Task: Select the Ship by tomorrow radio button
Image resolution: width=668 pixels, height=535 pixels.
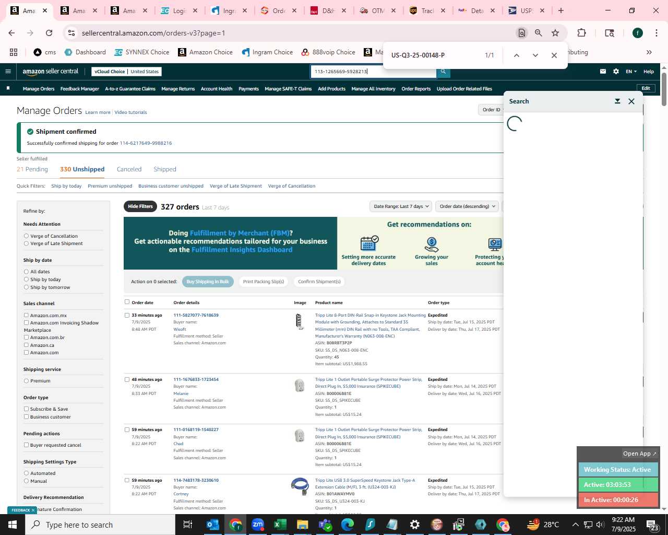Action: (x=26, y=287)
